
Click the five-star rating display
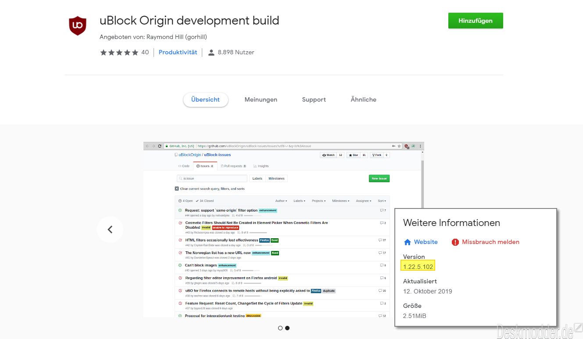pos(119,53)
